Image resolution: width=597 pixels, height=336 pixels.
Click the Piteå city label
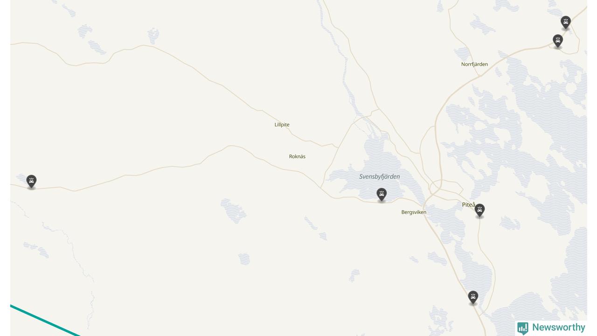point(468,205)
